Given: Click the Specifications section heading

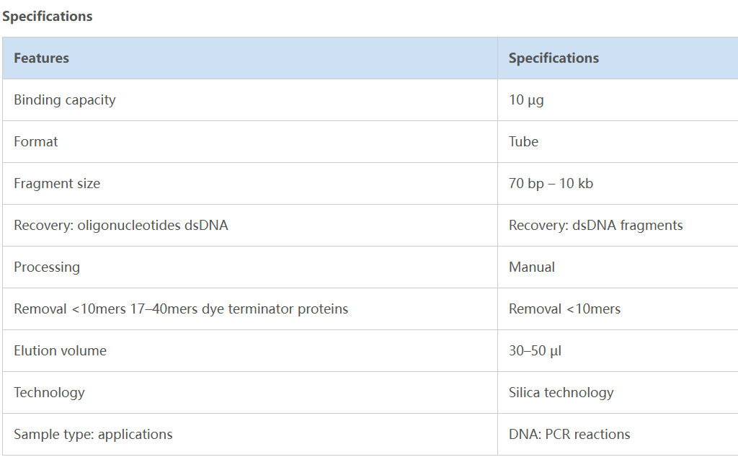Looking at the screenshot, I should [48, 16].
